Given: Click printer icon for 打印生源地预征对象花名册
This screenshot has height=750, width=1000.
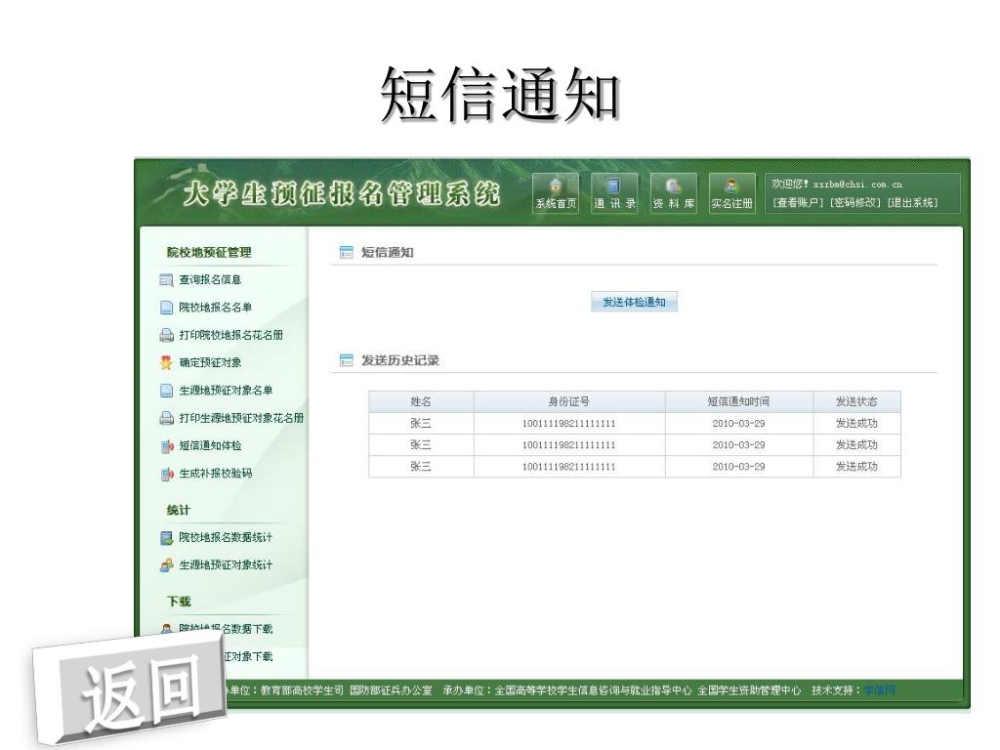Looking at the screenshot, I should [166, 418].
